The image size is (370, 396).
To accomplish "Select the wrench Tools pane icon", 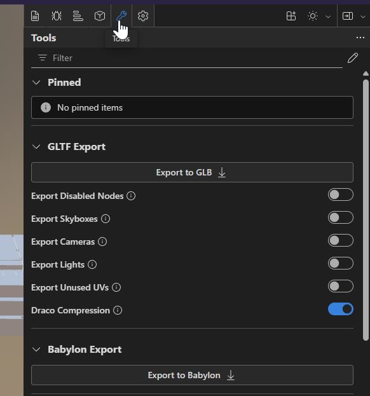I will (121, 16).
